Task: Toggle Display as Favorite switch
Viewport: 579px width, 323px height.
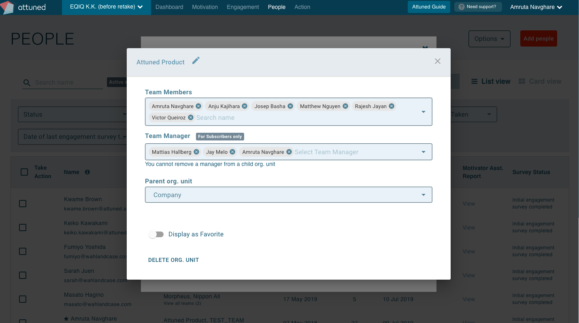Action: 156,234
